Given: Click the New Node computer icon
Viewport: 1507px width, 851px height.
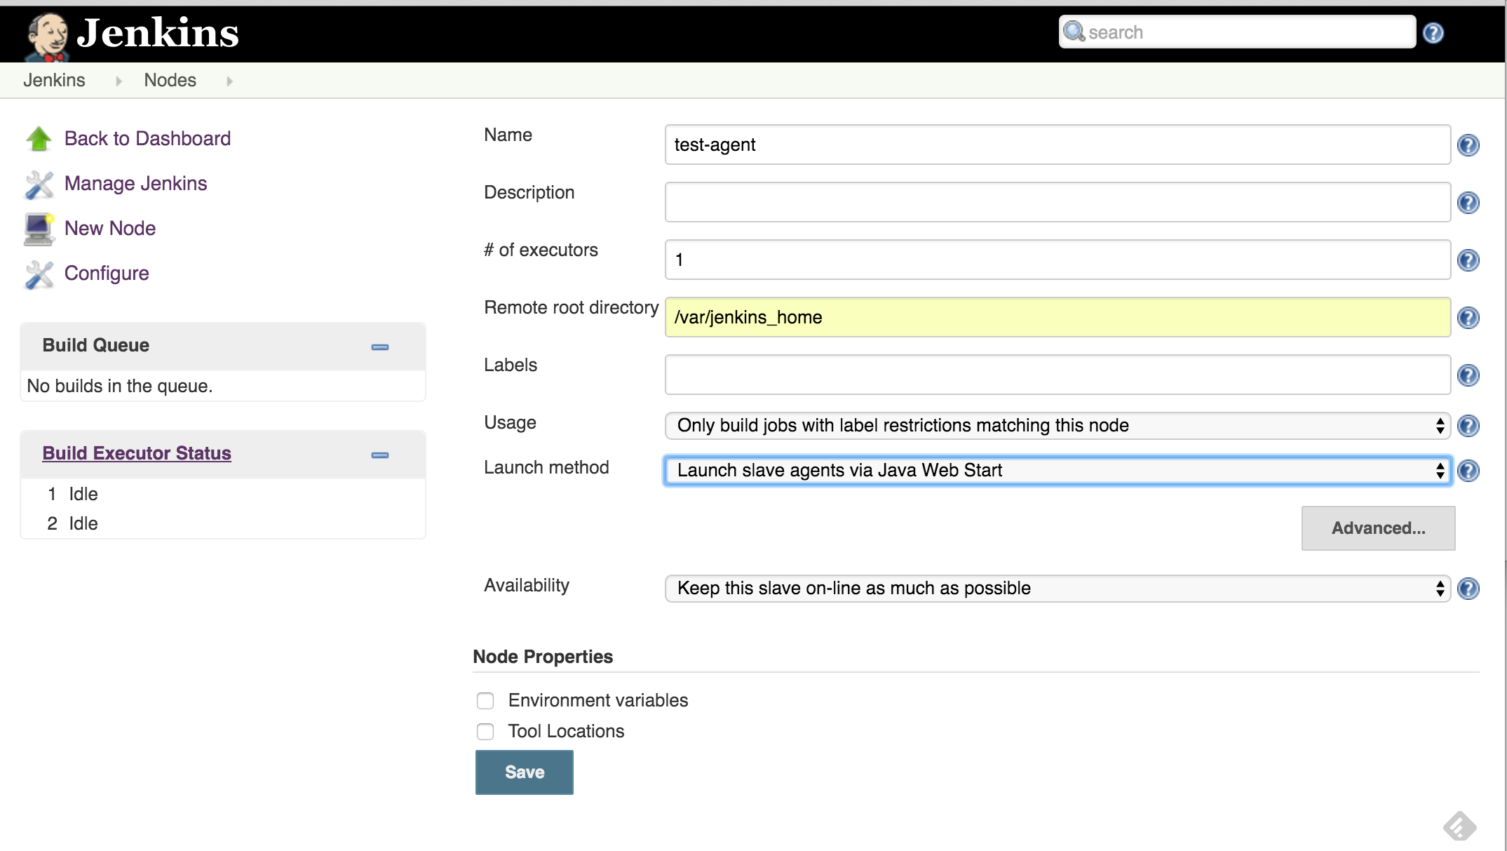Looking at the screenshot, I should click(37, 228).
